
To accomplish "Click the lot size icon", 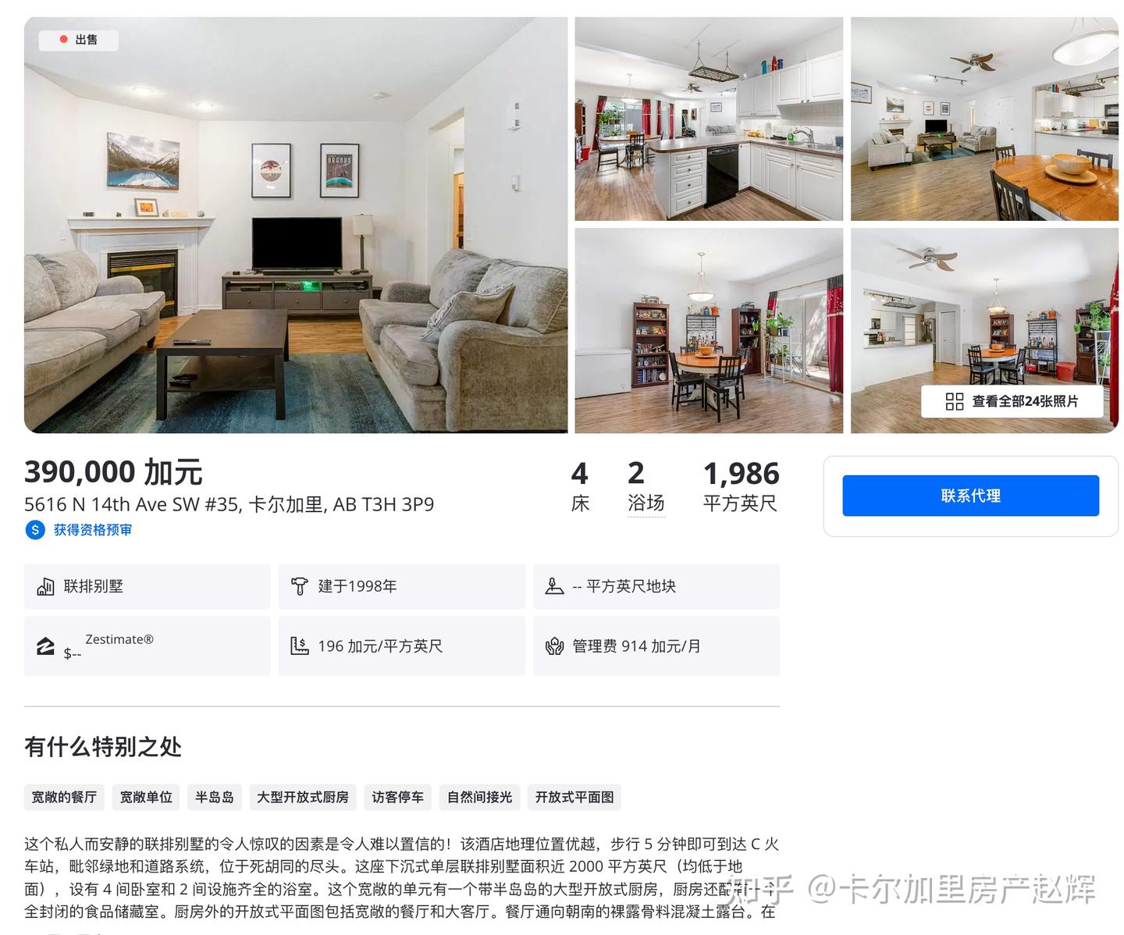I will 554,587.
